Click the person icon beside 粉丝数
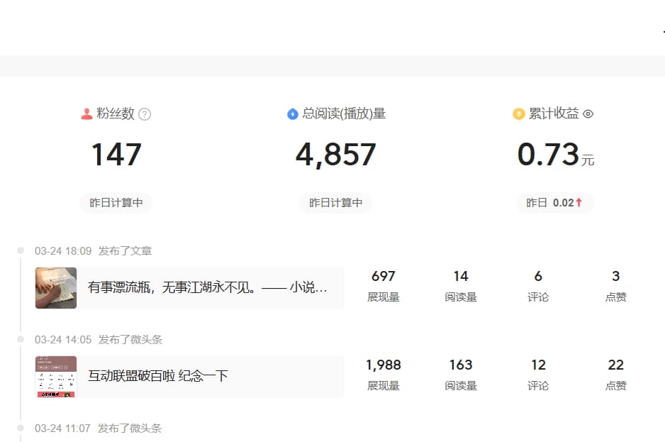The height and width of the screenshot is (442, 665). coord(86,114)
